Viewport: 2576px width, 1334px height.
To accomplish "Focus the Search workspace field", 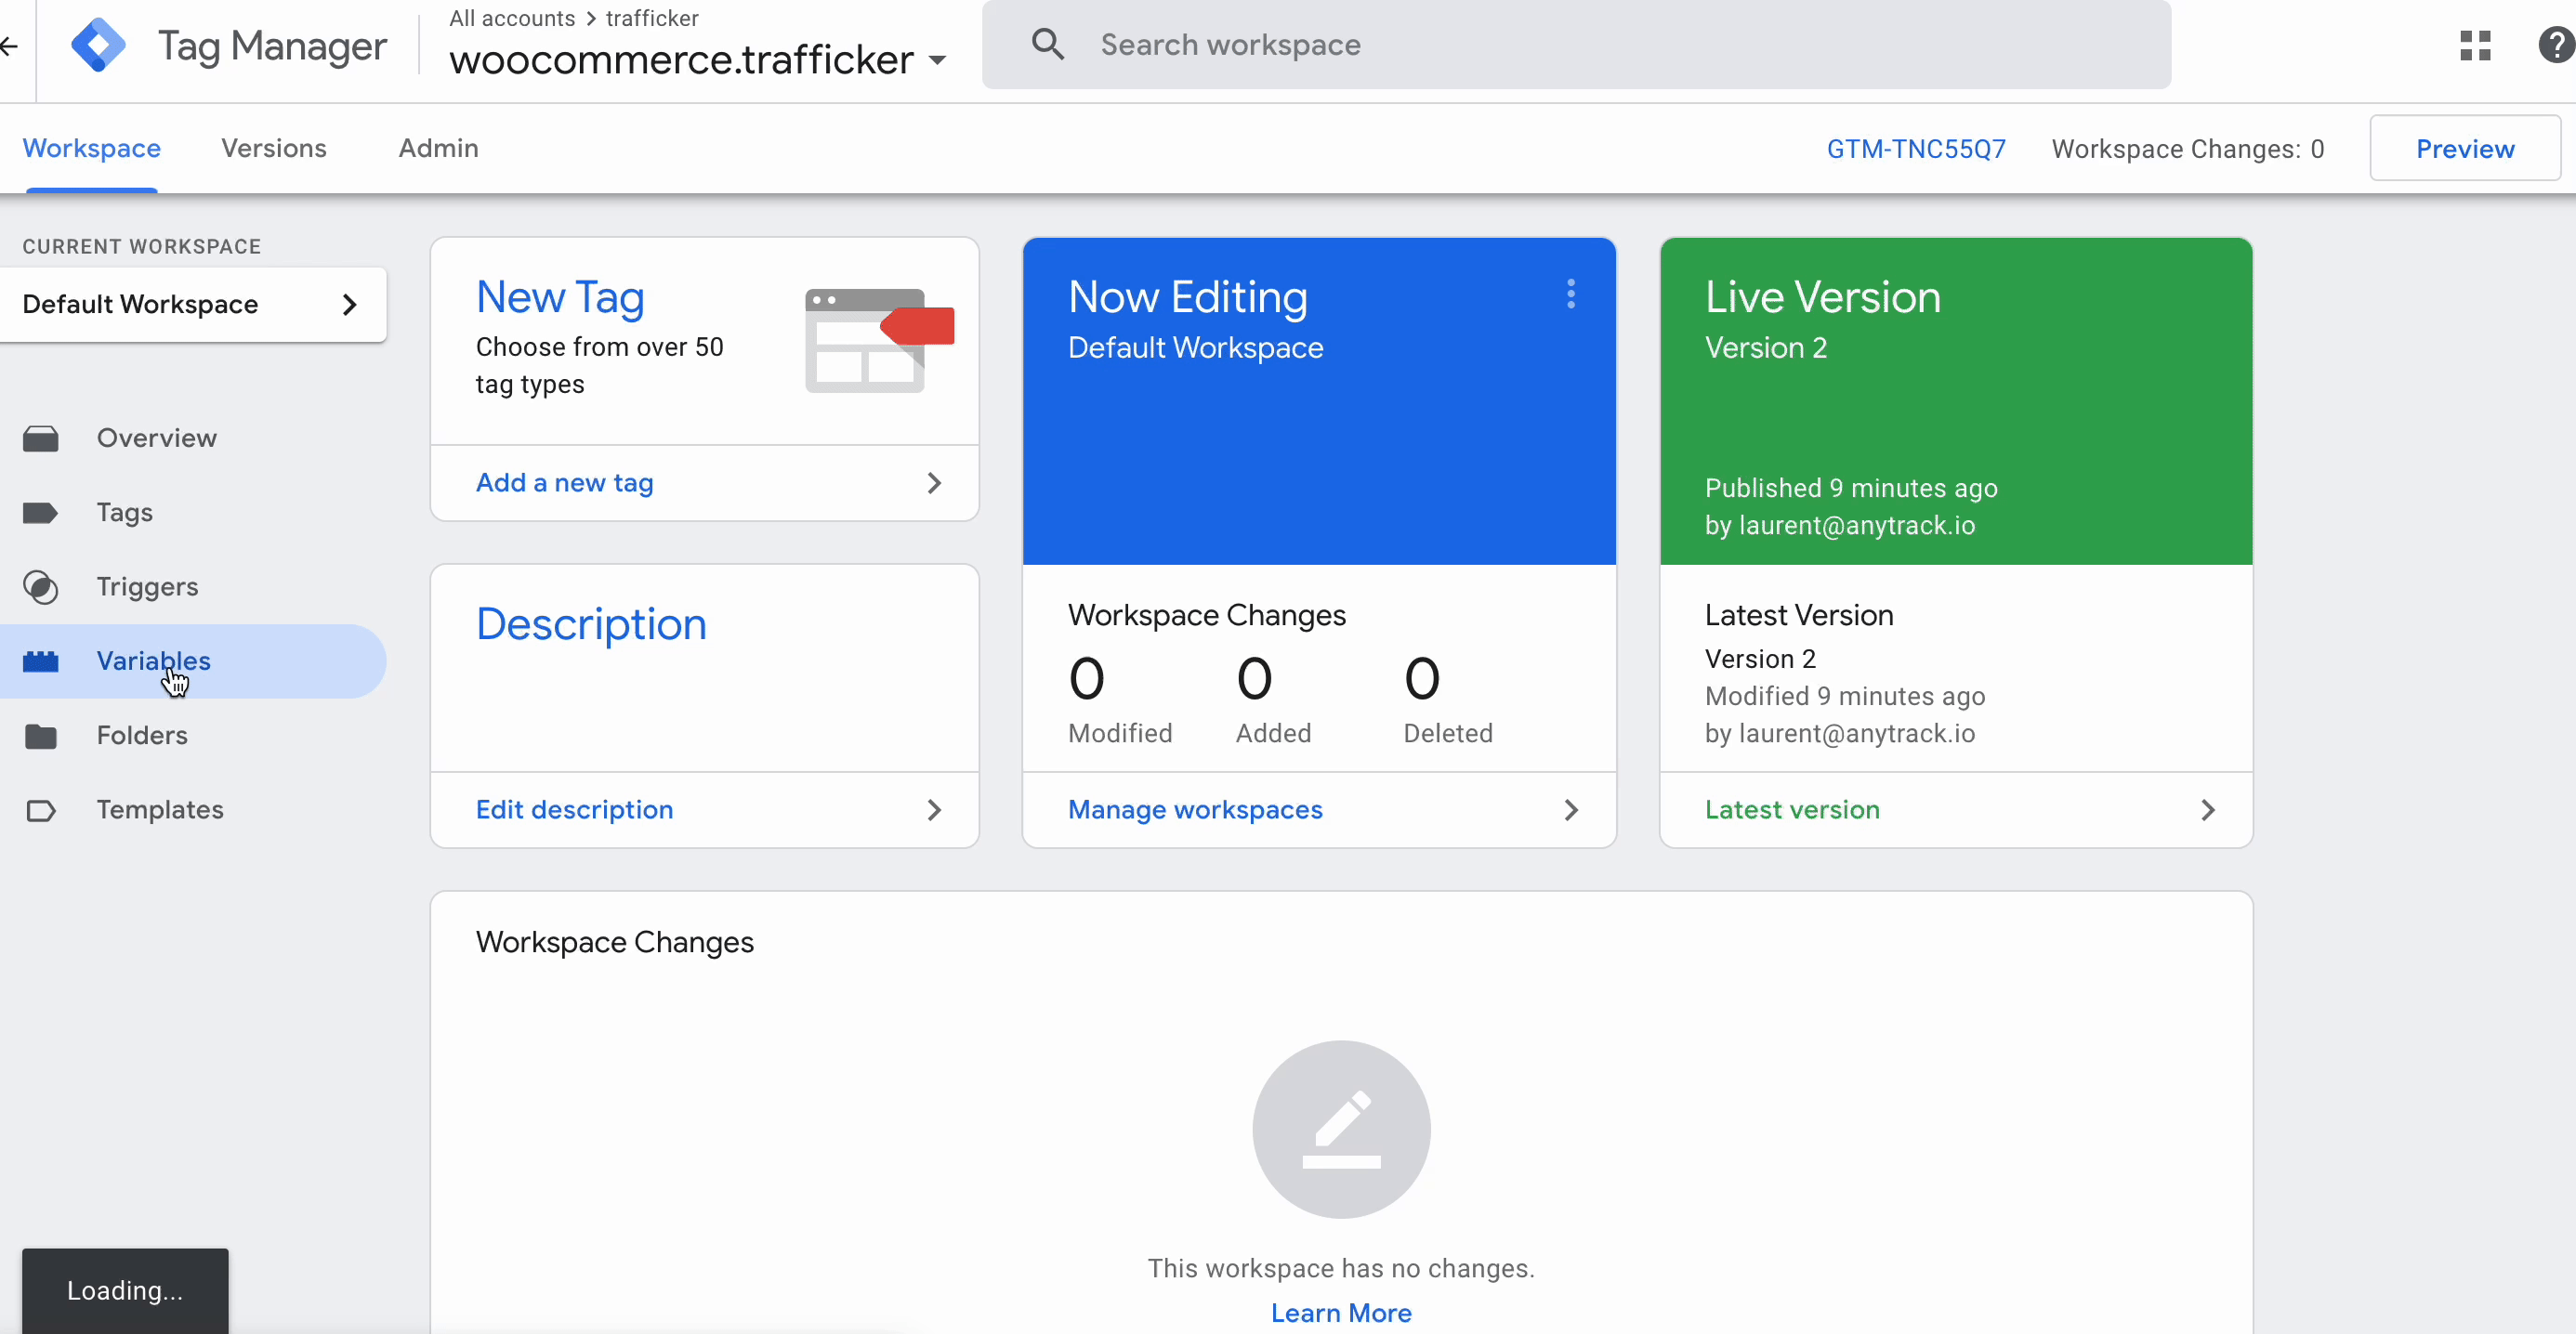I will click(x=1576, y=45).
